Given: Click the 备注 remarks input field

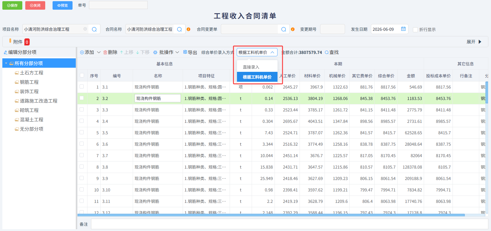Looking at the screenshot, I should tap(290, 224).
